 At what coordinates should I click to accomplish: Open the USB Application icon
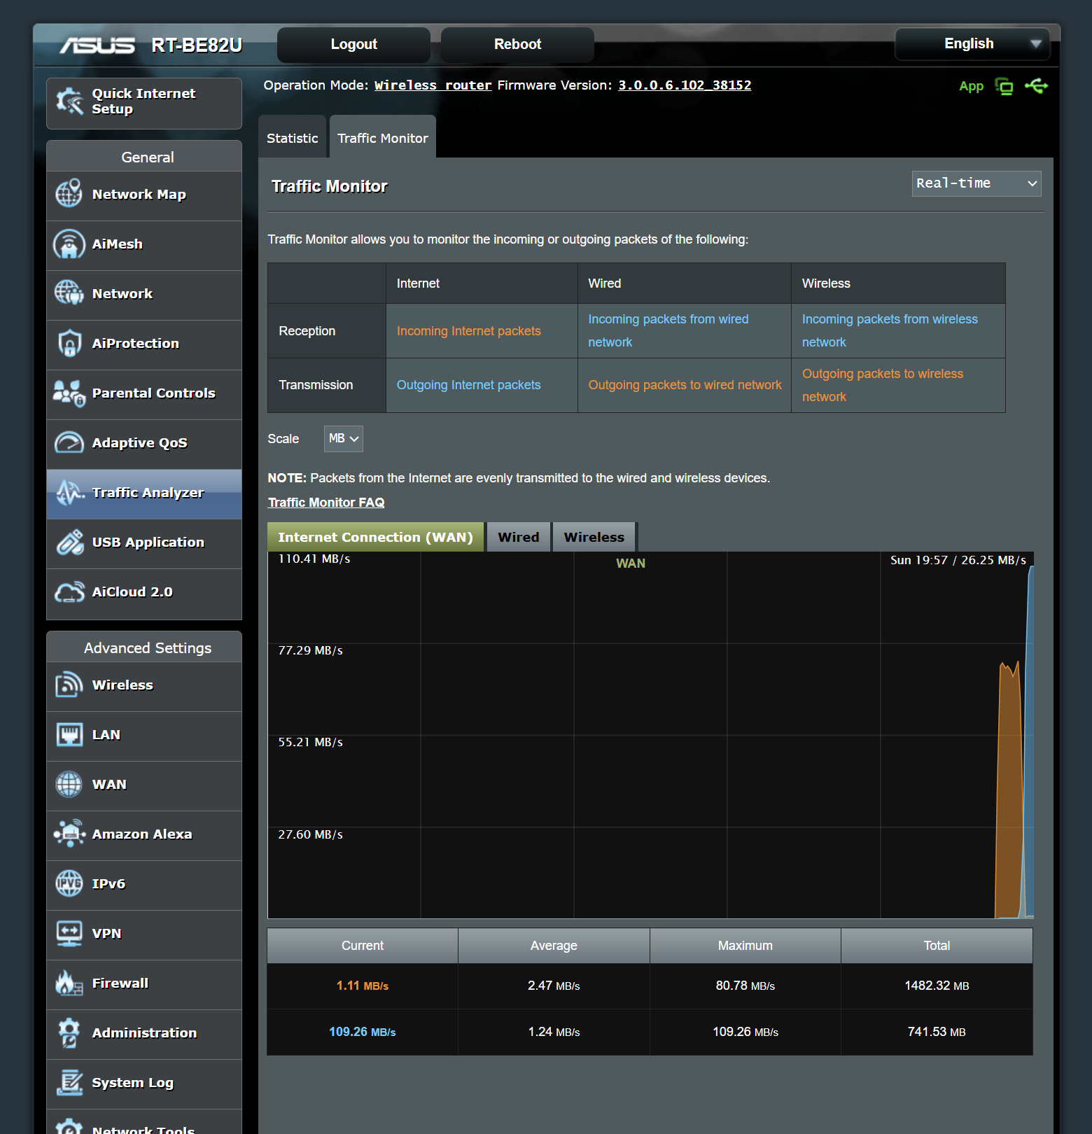[69, 542]
